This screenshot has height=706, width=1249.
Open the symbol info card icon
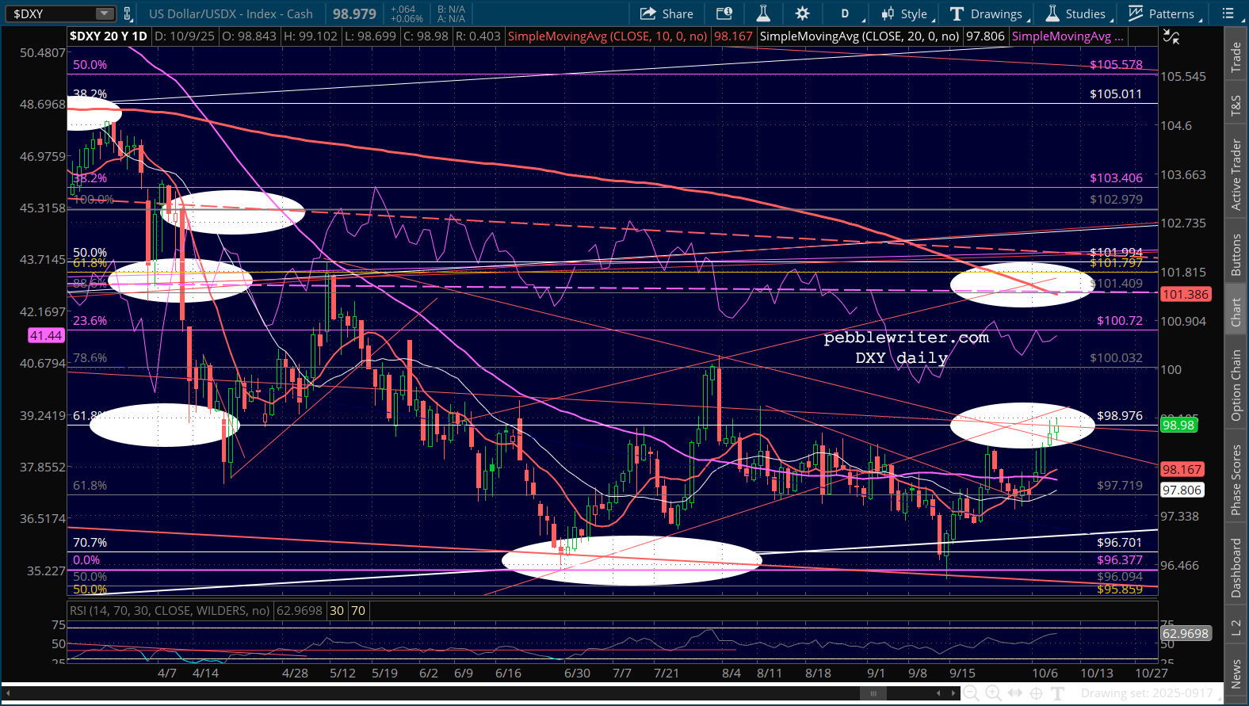click(x=724, y=13)
